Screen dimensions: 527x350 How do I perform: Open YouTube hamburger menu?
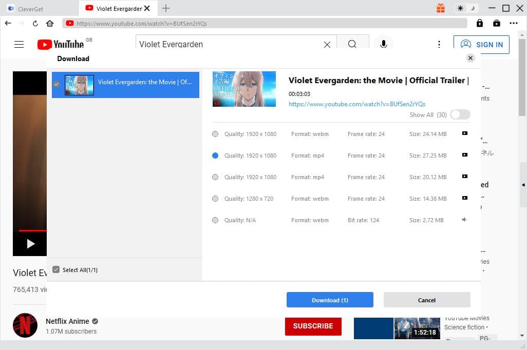pos(19,45)
